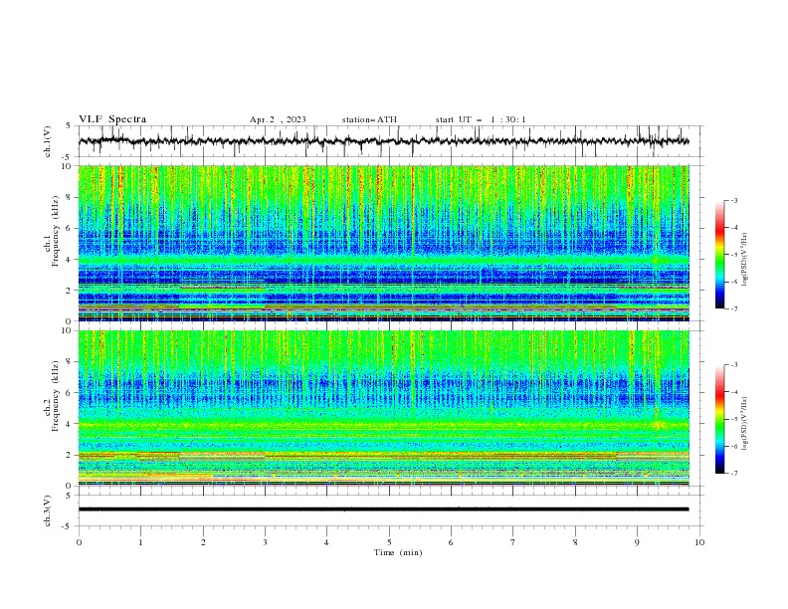
Task: Click time axis tick label "7"
Action: click(x=513, y=542)
